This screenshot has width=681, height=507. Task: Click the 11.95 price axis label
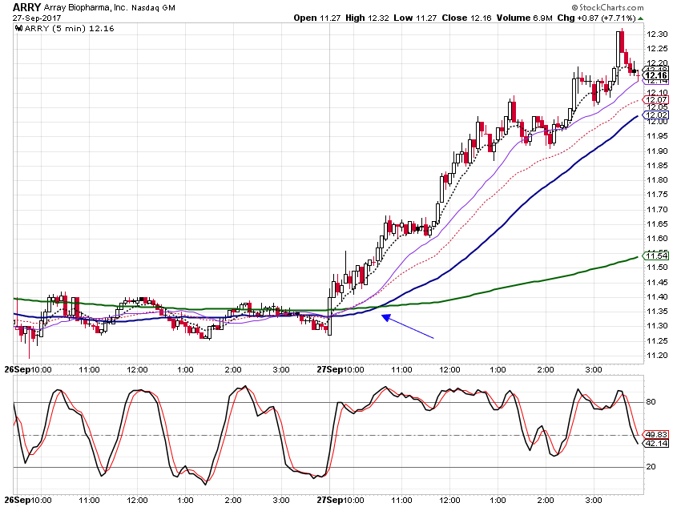pos(657,136)
